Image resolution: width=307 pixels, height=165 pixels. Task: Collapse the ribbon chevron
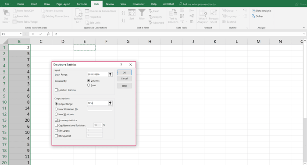[304, 28]
